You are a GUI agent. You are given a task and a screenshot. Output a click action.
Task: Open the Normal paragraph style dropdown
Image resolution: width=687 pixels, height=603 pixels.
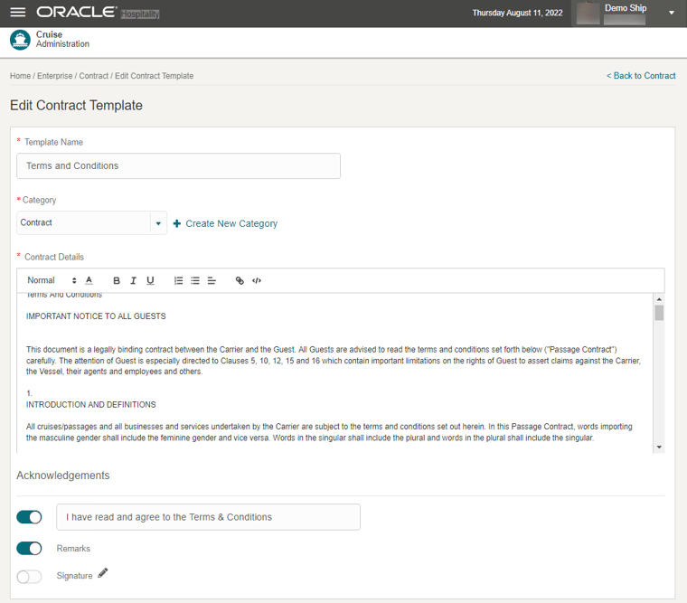point(52,280)
